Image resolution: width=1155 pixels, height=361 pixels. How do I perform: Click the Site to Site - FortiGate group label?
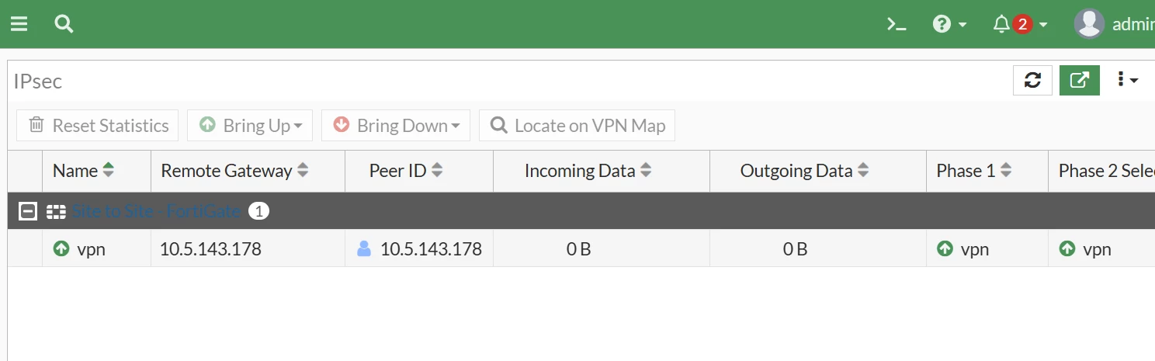click(157, 211)
